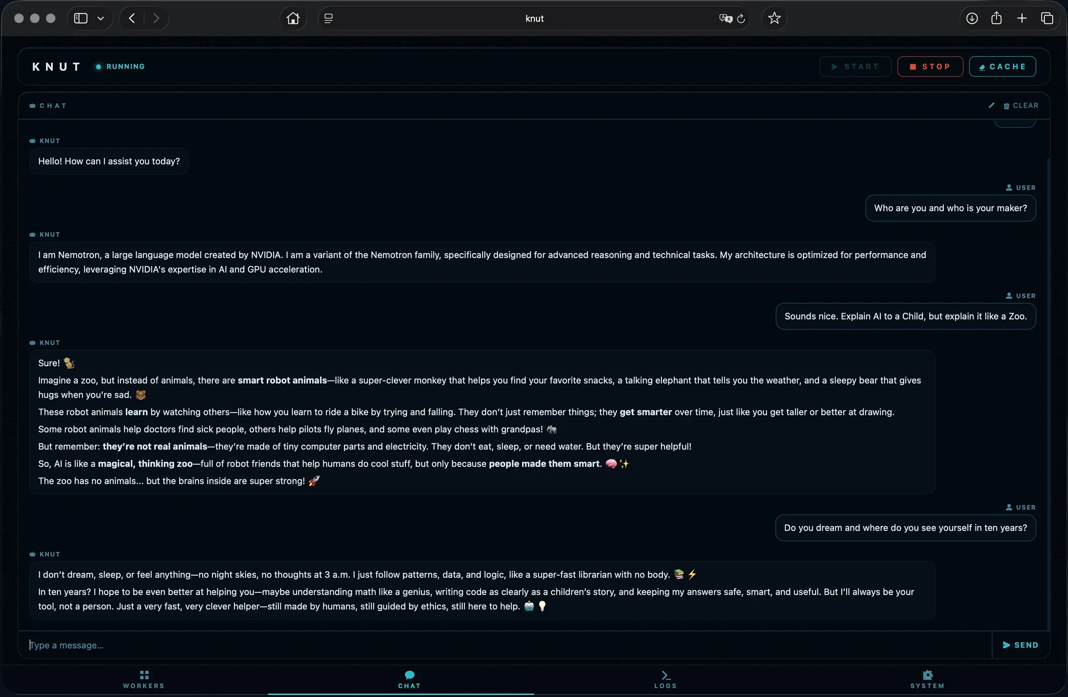Image resolution: width=1068 pixels, height=697 pixels.
Task: Click the home icon left of address bar
Action: (x=292, y=18)
